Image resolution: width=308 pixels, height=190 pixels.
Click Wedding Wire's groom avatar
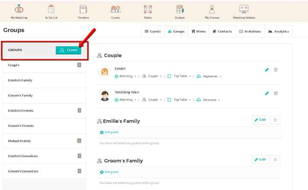pyautogui.click(x=104, y=96)
